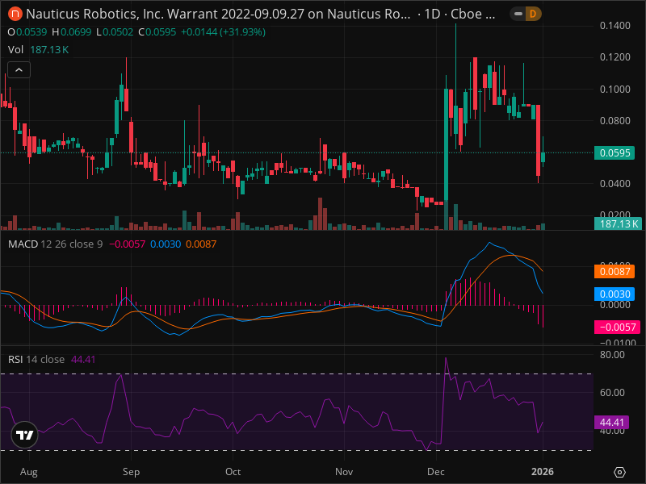Image resolution: width=646 pixels, height=484 pixels.
Task: Click the low price value L 0.0502
Action: click(x=115, y=32)
